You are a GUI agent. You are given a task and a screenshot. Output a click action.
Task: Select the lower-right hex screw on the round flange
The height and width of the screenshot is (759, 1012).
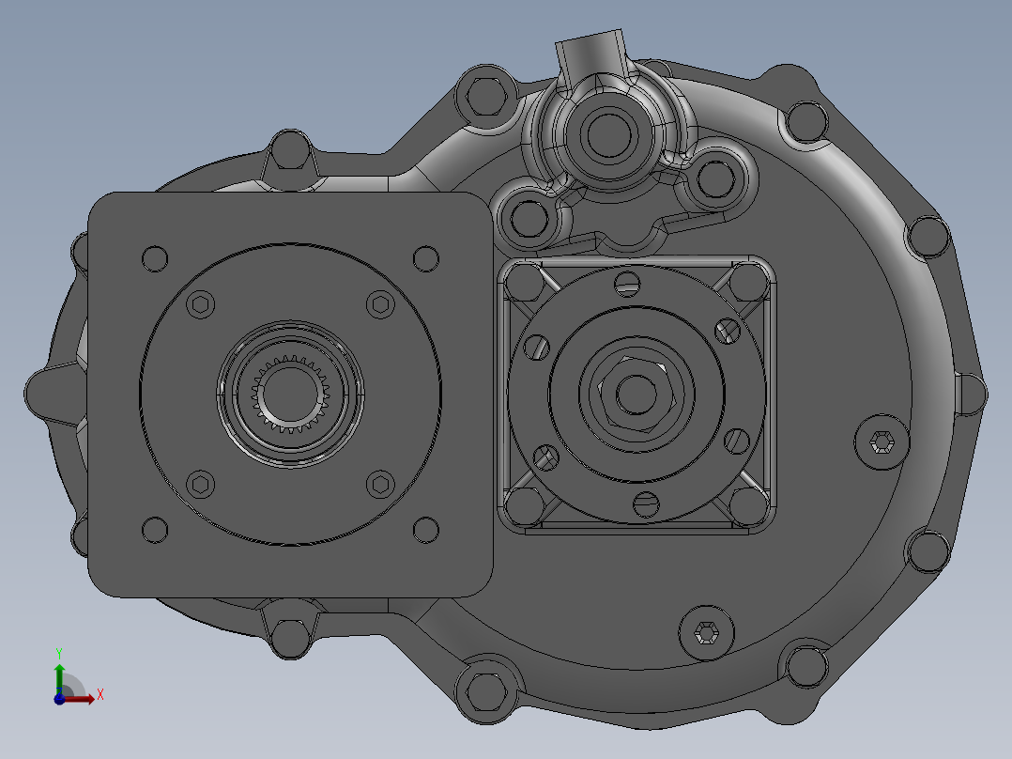coord(381,485)
